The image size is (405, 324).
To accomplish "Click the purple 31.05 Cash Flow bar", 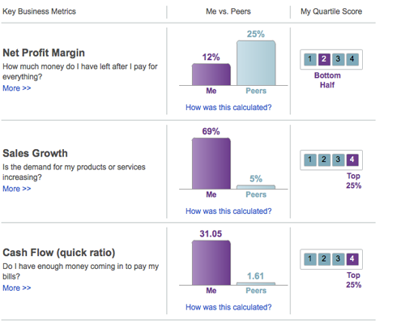I will [211, 262].
